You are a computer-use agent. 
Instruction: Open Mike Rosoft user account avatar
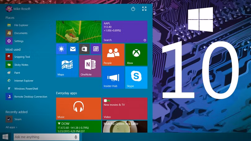(x=9, y=9)
